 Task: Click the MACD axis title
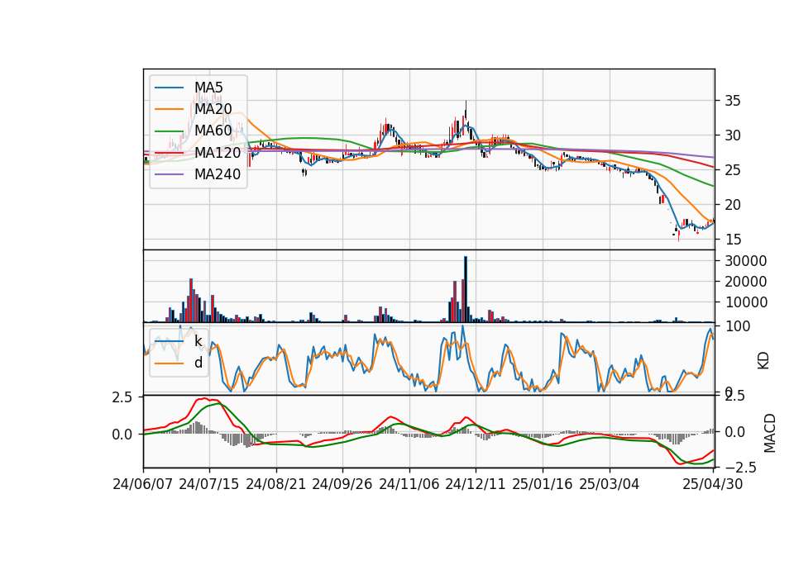coord(770,433)
